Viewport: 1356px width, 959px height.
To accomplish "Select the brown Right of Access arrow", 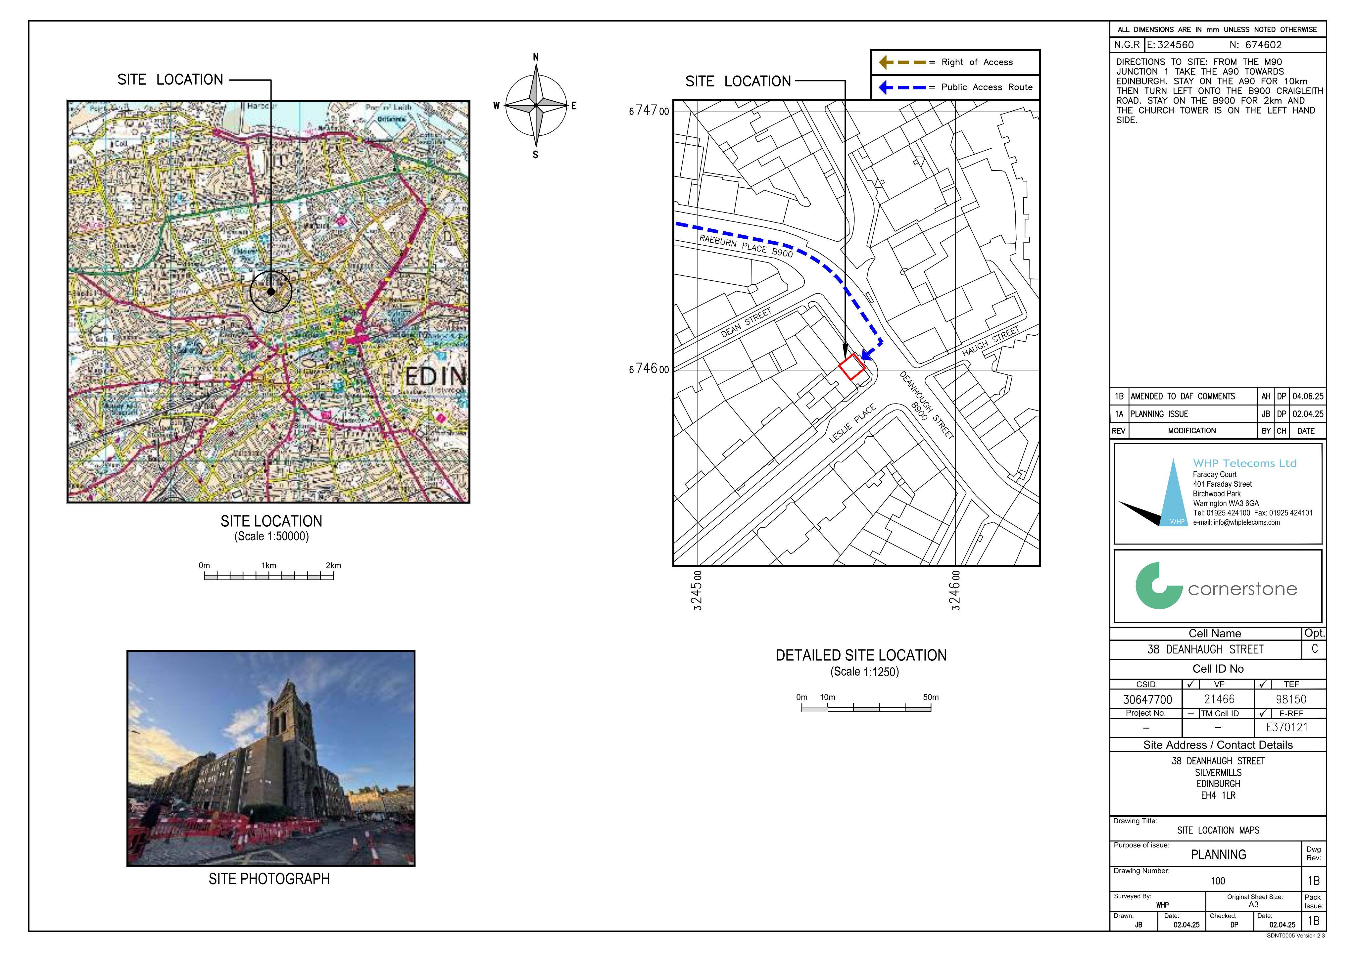I will tap(902, 62).
